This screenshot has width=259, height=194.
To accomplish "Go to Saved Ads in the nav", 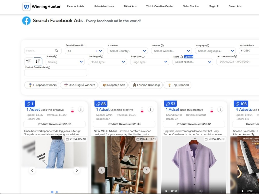I will pos(235,6).
